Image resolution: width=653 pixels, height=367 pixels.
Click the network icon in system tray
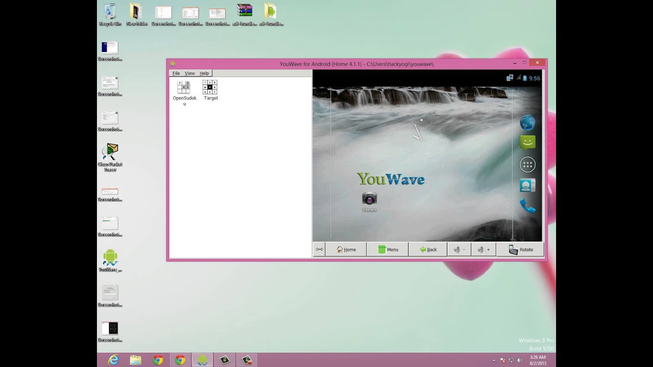pos(511,360)
